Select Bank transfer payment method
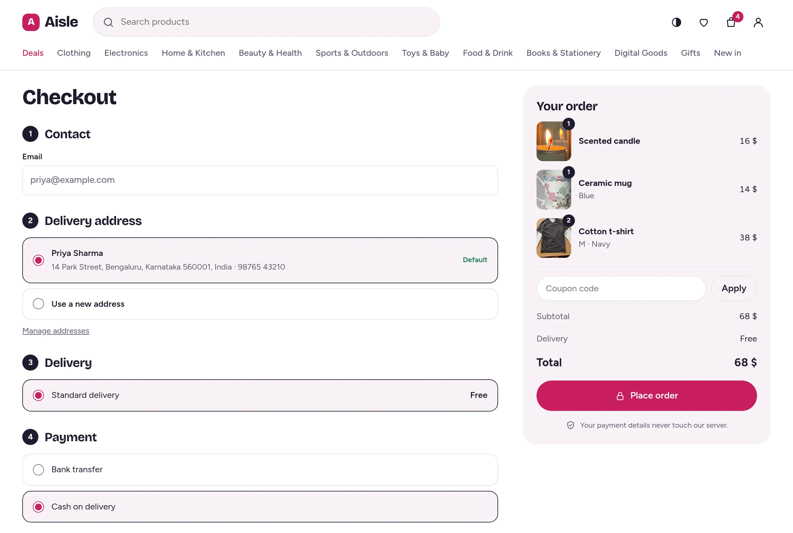This screenshot has height=533, width=793. pos(260,469)
